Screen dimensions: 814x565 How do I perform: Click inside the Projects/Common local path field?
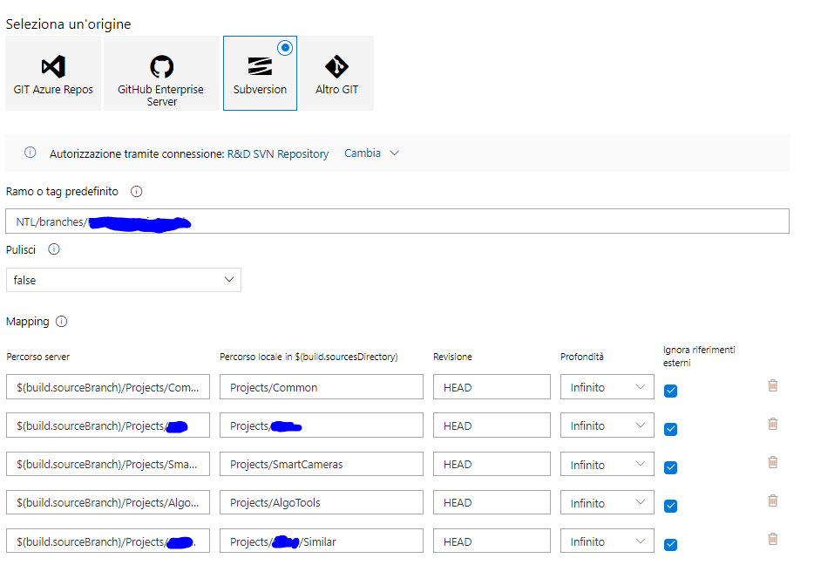click(x=321, y=386)
